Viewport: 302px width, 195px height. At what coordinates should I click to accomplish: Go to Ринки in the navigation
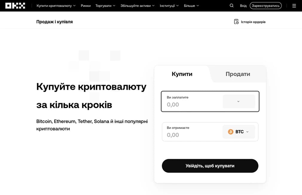click(x=86, y=6)
